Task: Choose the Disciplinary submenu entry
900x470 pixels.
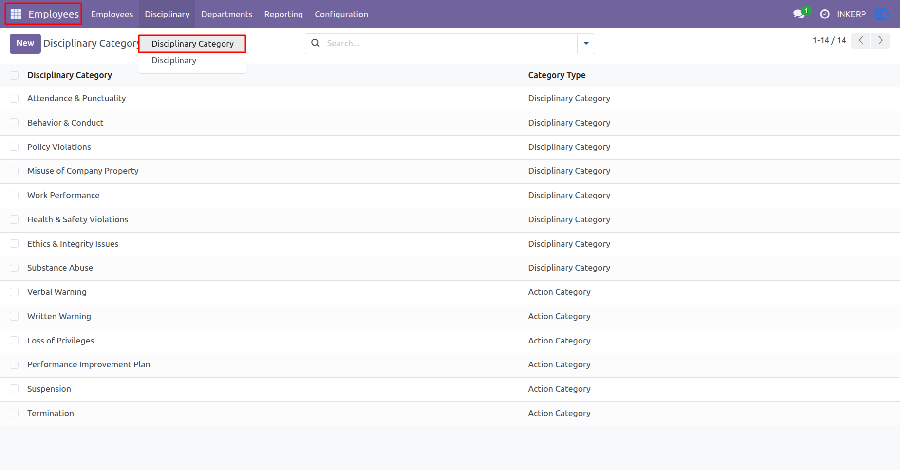Action: (x=174, y=60)
